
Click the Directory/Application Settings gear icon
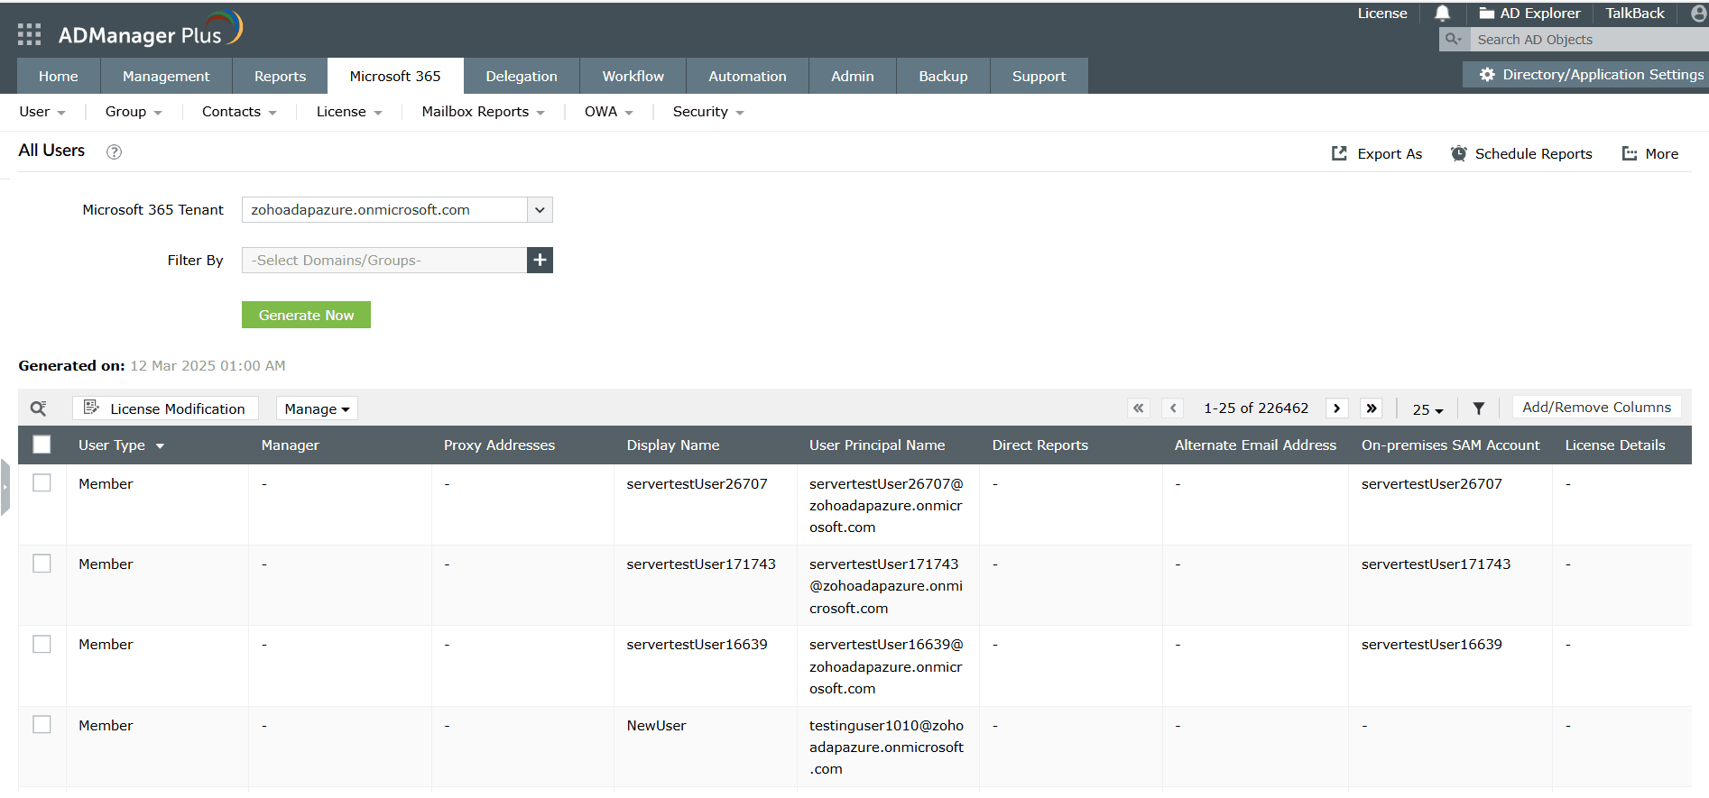[x=1487, y=75]
